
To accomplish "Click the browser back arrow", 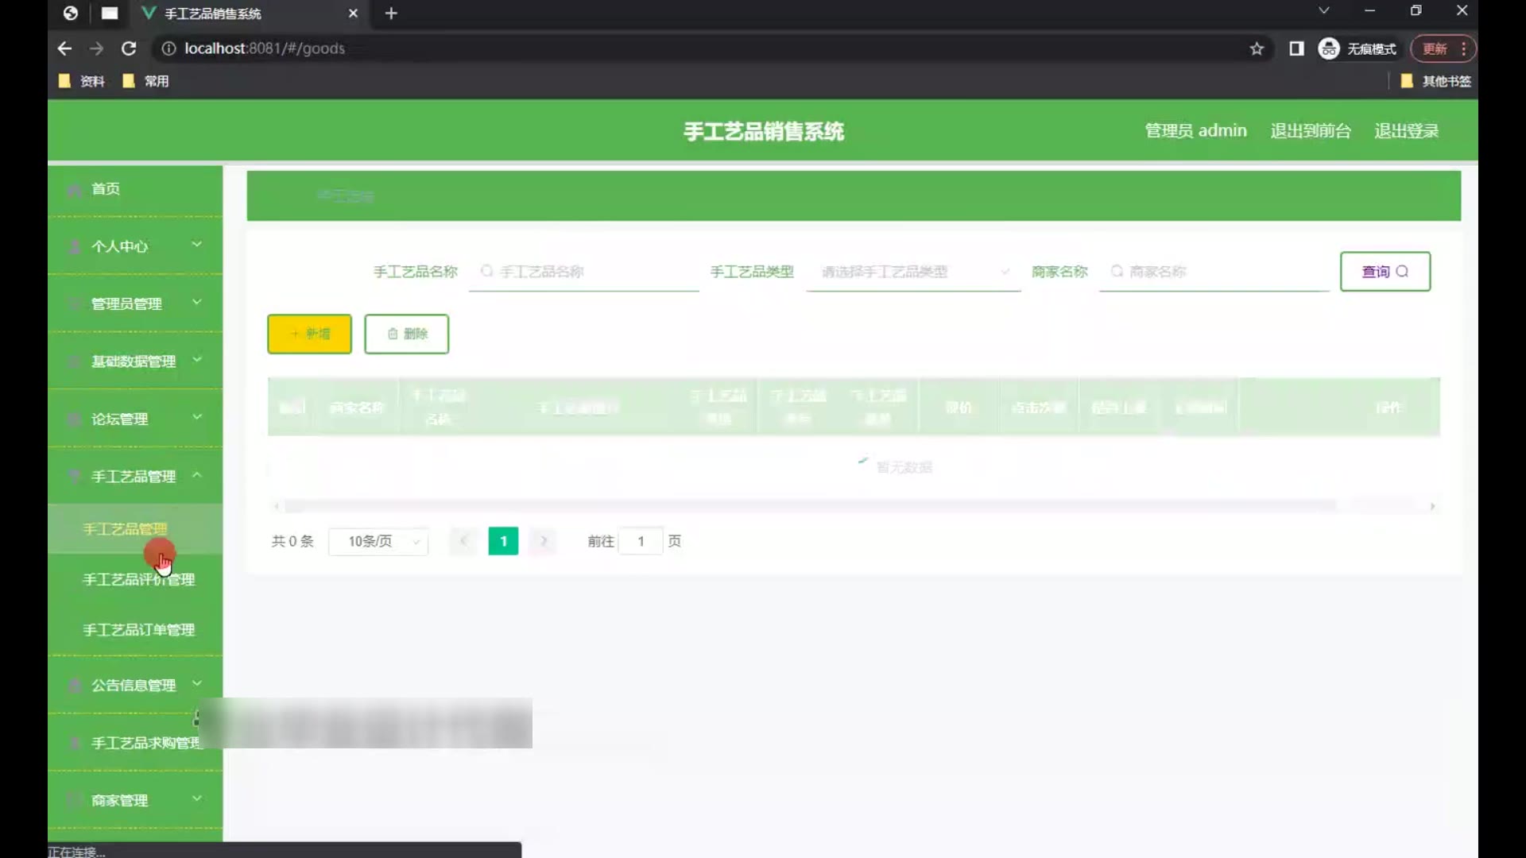I will (x=64, y=48).
